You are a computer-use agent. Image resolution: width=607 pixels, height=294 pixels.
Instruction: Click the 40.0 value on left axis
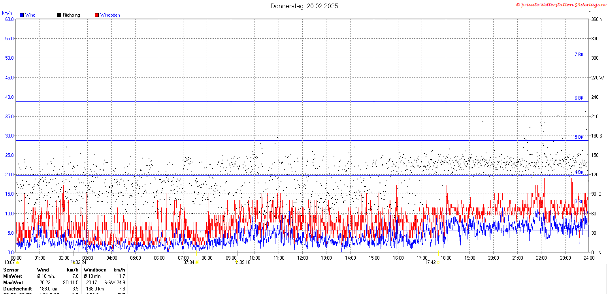tap(9, 97)
